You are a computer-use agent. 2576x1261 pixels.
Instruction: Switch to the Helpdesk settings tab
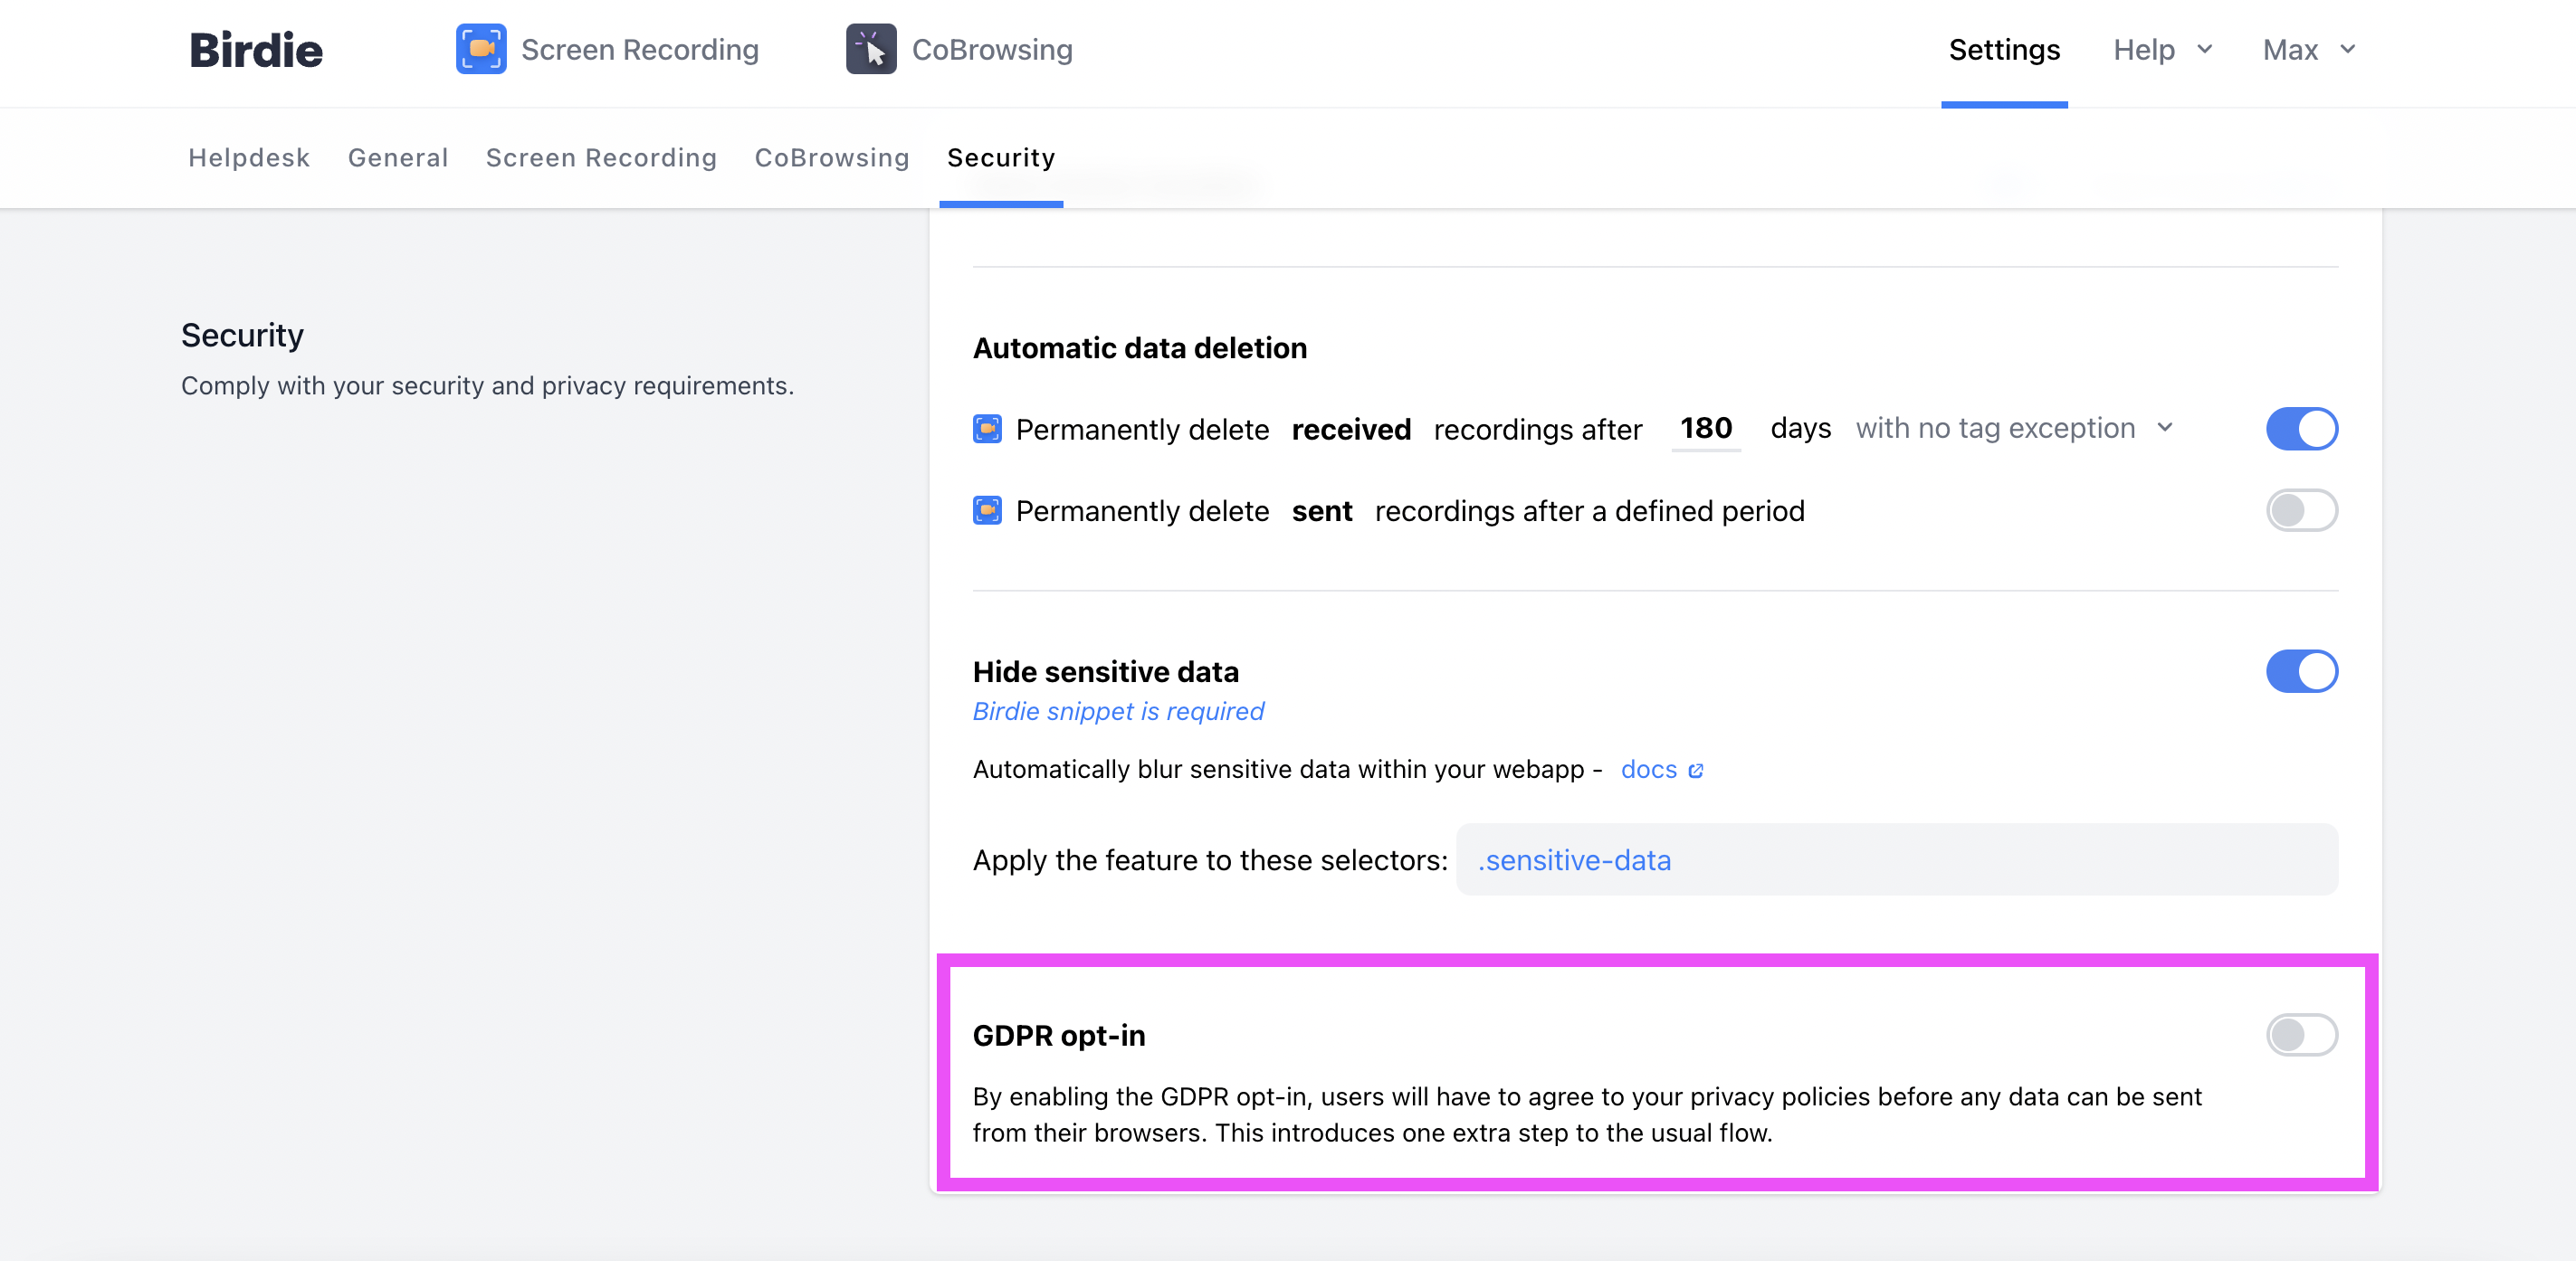249,158
